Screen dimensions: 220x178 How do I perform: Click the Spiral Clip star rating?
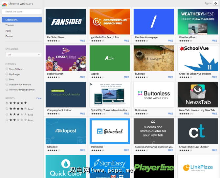96,114
